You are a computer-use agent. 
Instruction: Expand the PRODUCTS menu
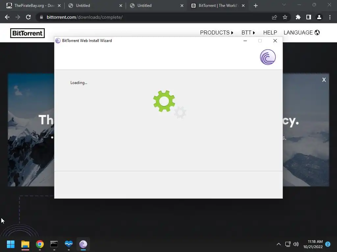(x=217, y=32)
